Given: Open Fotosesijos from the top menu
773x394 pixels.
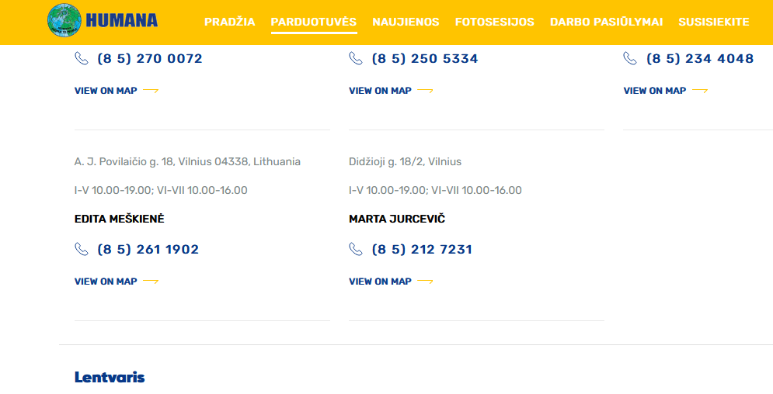Looking at the screenshot, I should coord(494,22).
